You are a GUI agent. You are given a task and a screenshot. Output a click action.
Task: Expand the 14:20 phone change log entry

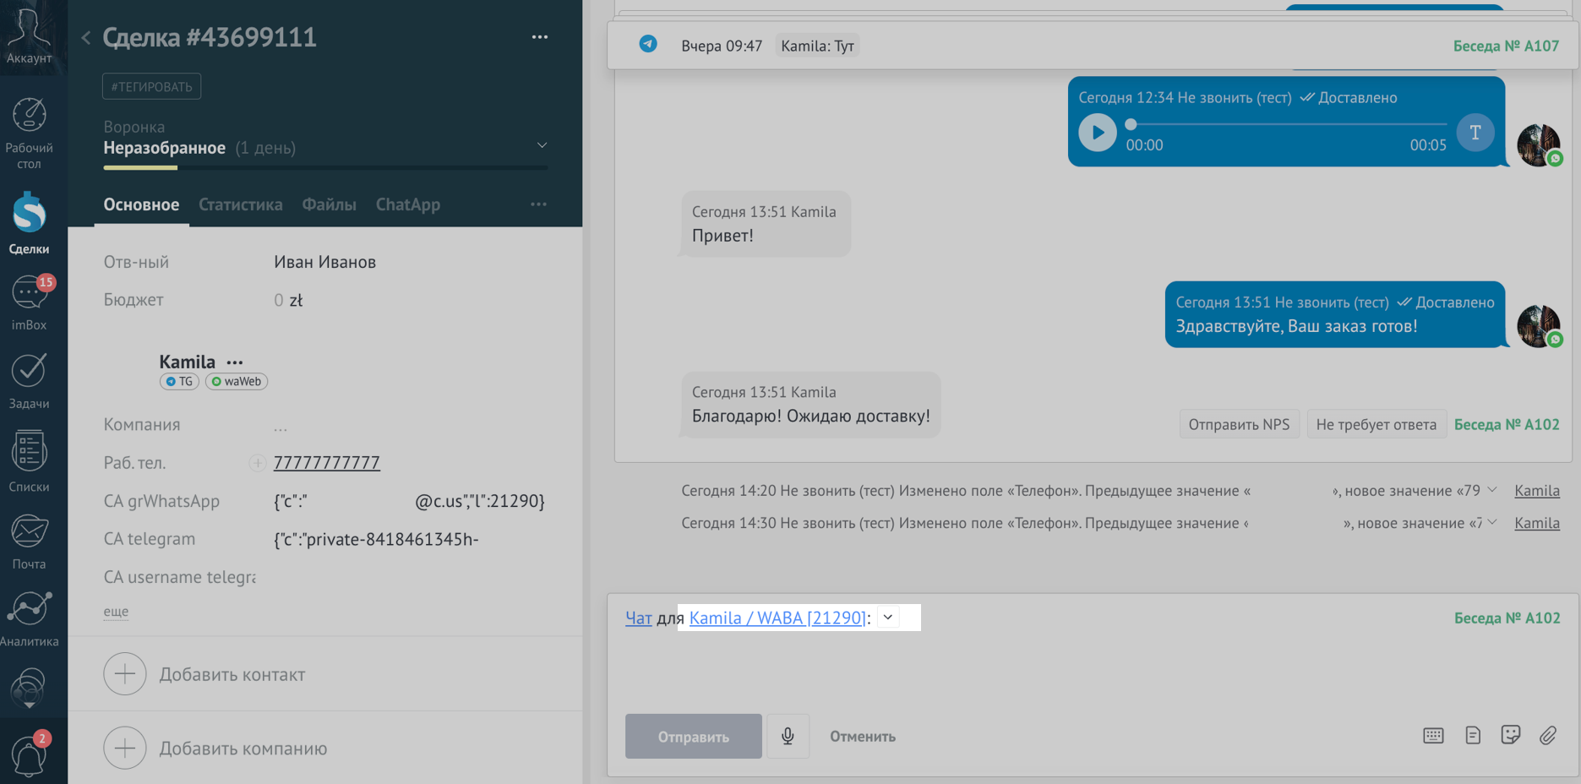coord(1492,490)
